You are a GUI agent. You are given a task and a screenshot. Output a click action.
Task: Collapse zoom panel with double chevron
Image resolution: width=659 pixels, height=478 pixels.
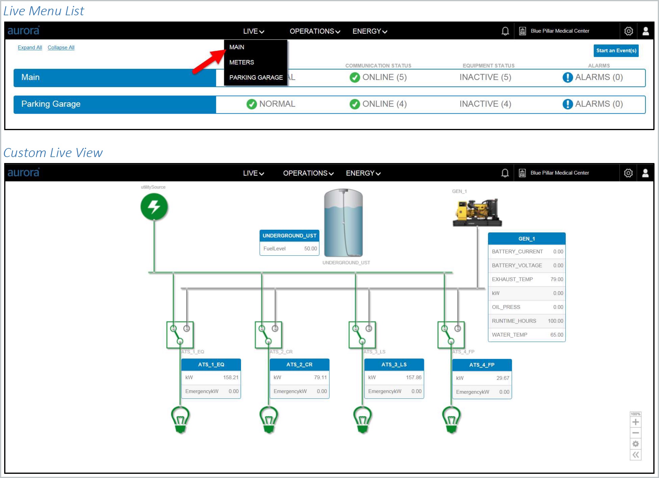coord(635,455)
